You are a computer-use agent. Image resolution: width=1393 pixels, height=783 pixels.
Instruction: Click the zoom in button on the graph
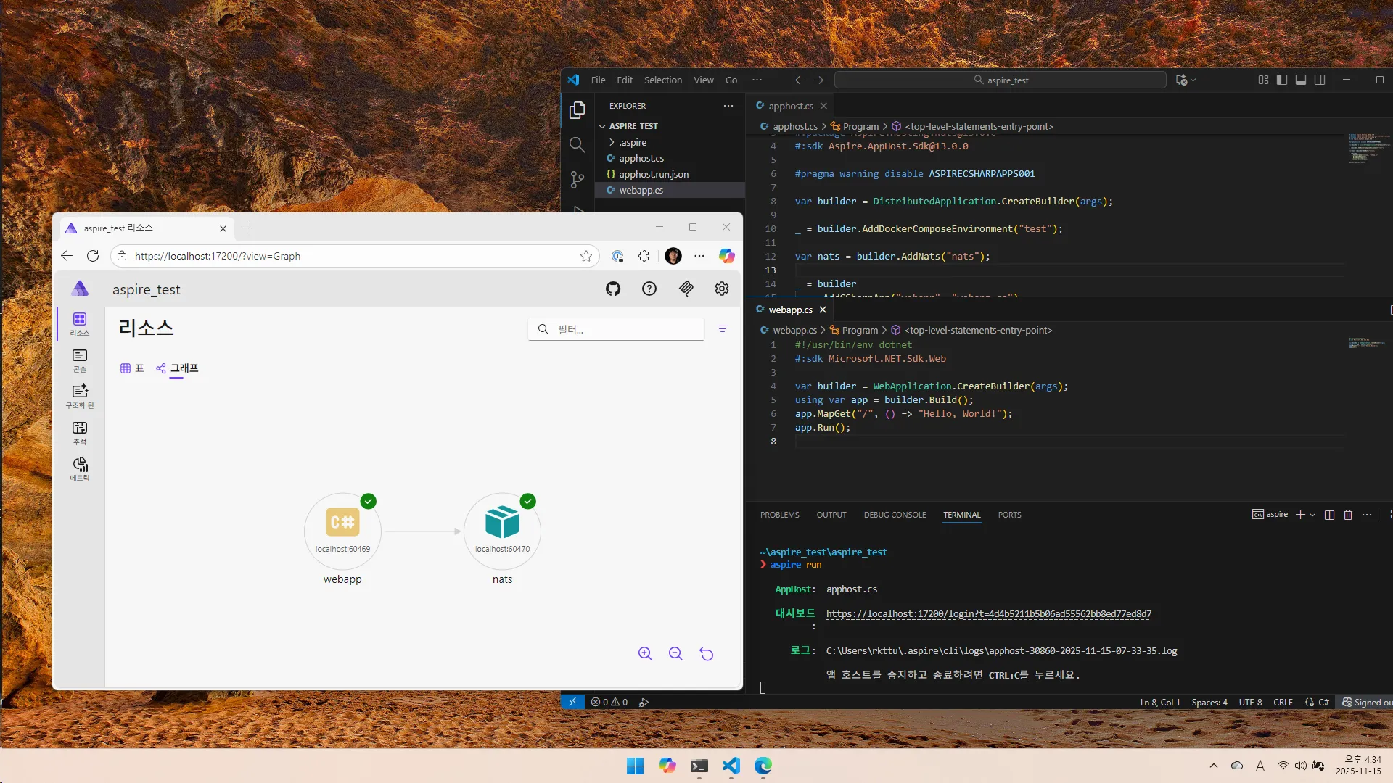(645, 653)
